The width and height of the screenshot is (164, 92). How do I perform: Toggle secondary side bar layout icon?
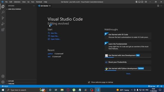[142, 2]
